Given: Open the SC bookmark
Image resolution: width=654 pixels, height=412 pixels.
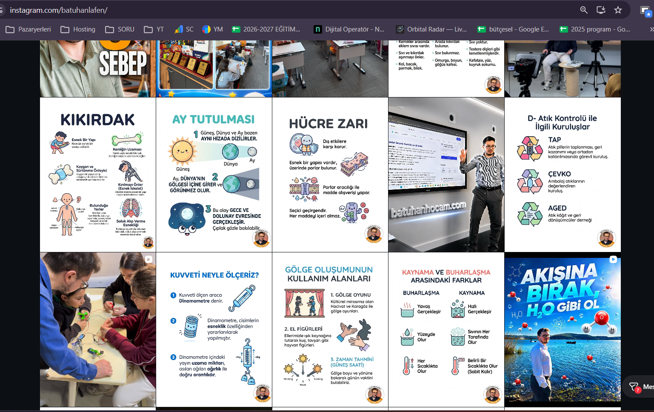Looking at the screenshot, I should tap(184, 29).
